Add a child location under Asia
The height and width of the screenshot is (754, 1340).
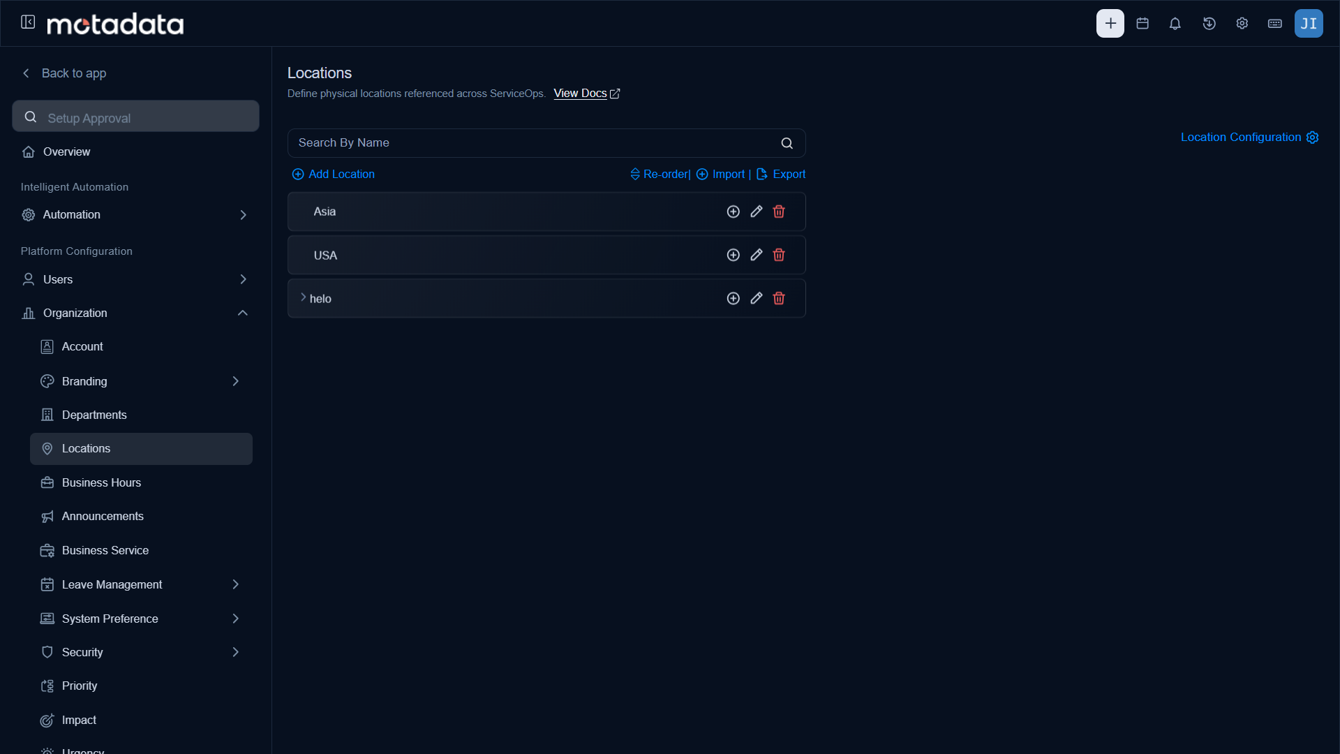pos(733,212)
